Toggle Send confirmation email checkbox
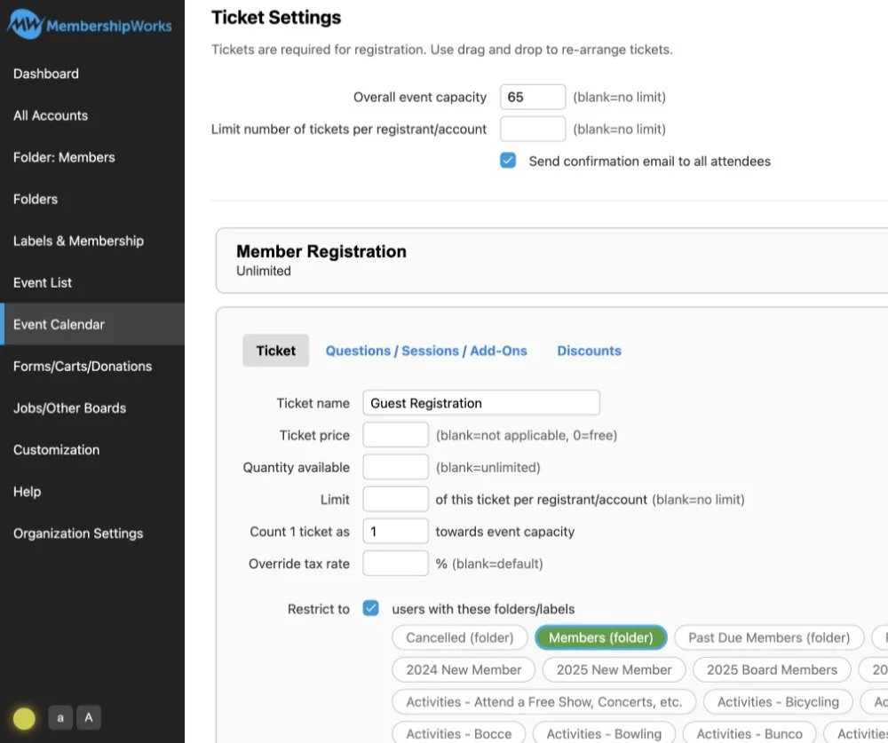This screenshot has width=888, height=743. click(508, 161)
